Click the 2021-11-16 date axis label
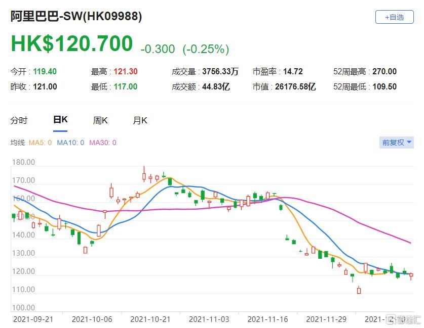This screenshot has height=328, width=424. tap(267, 319)
